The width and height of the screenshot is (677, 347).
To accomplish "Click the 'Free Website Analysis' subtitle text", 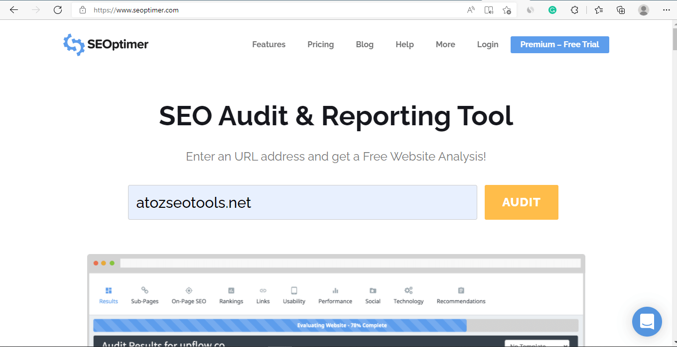I will pos(424,157).
